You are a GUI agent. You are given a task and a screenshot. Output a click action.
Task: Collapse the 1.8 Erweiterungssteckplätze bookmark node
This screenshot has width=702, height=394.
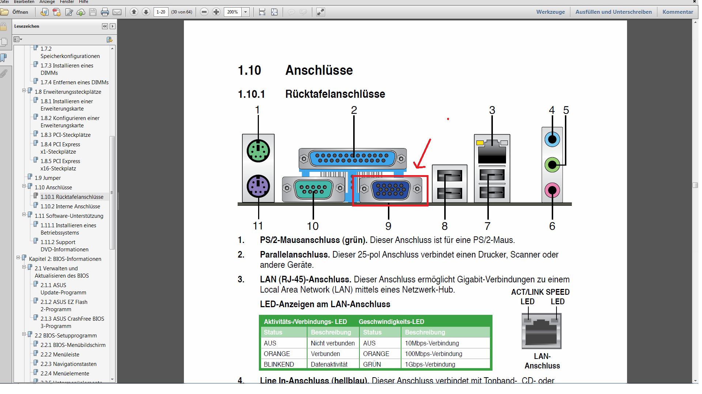point(24,90)
